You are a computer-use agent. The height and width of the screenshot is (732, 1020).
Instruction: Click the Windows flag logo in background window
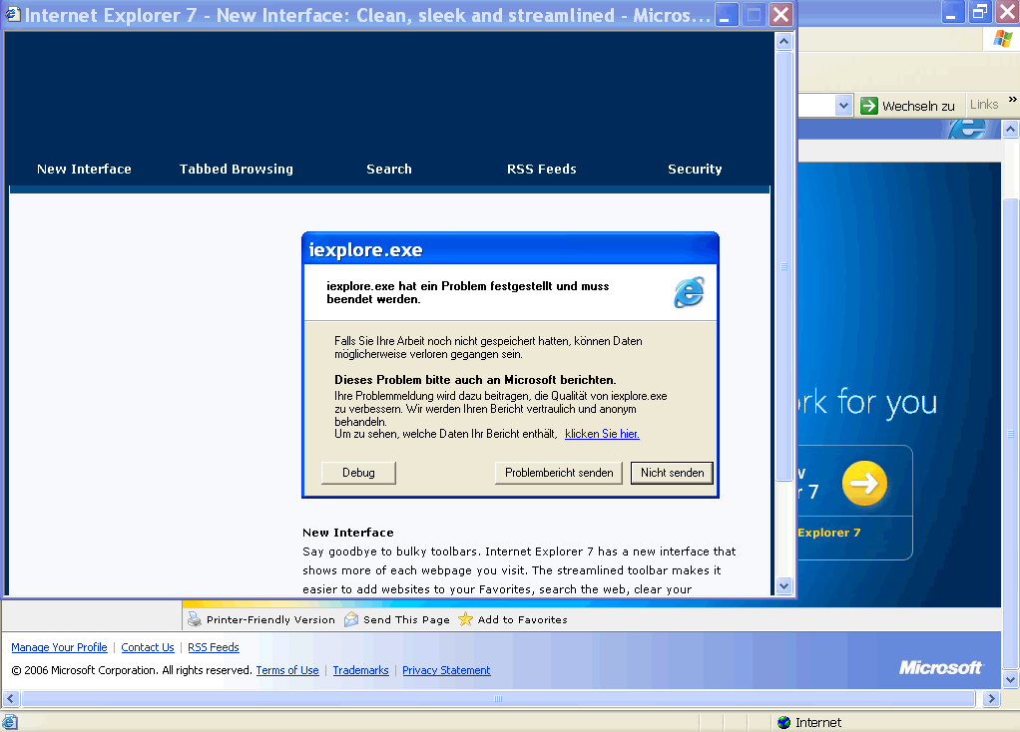[1002, 38]
